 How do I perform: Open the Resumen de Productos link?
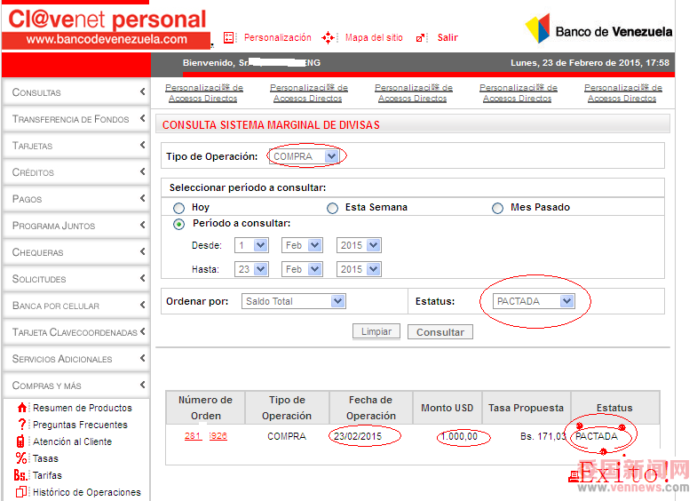[83, 408]
